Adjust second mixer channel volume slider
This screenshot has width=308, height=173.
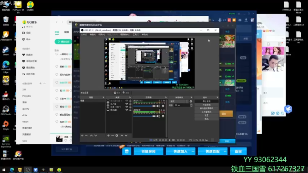pos(144,116)
